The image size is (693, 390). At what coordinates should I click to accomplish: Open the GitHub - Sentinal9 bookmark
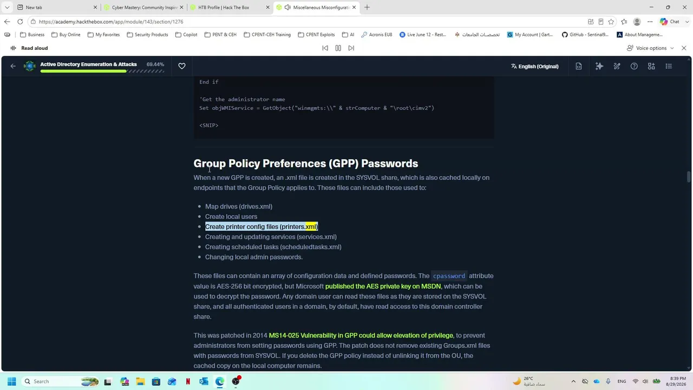585,35
